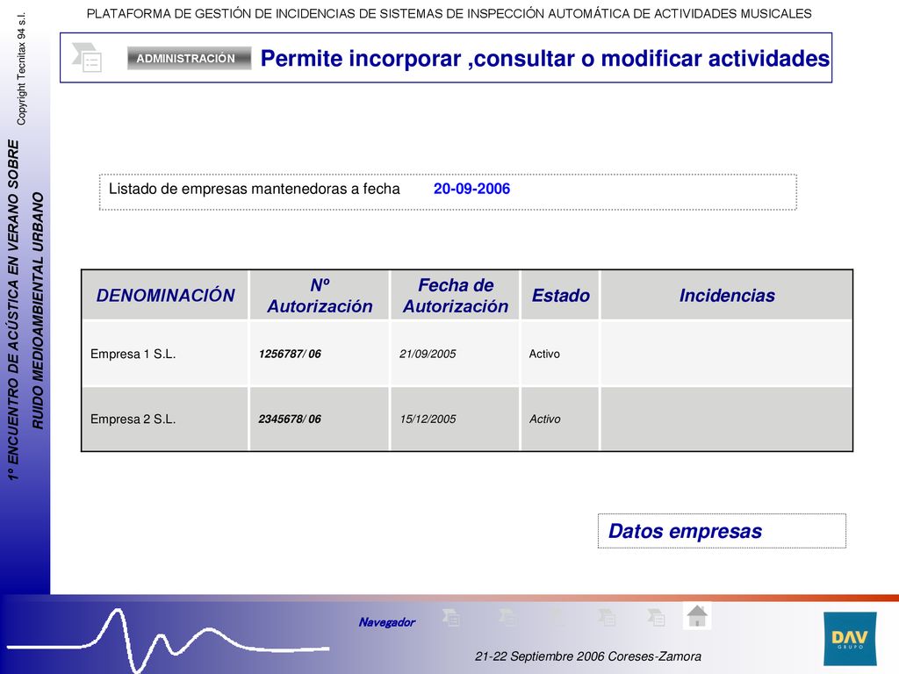Click the 'Listado de empresas mantenedoras a fecha' text
899x674 pixels.
coord(255,189)
